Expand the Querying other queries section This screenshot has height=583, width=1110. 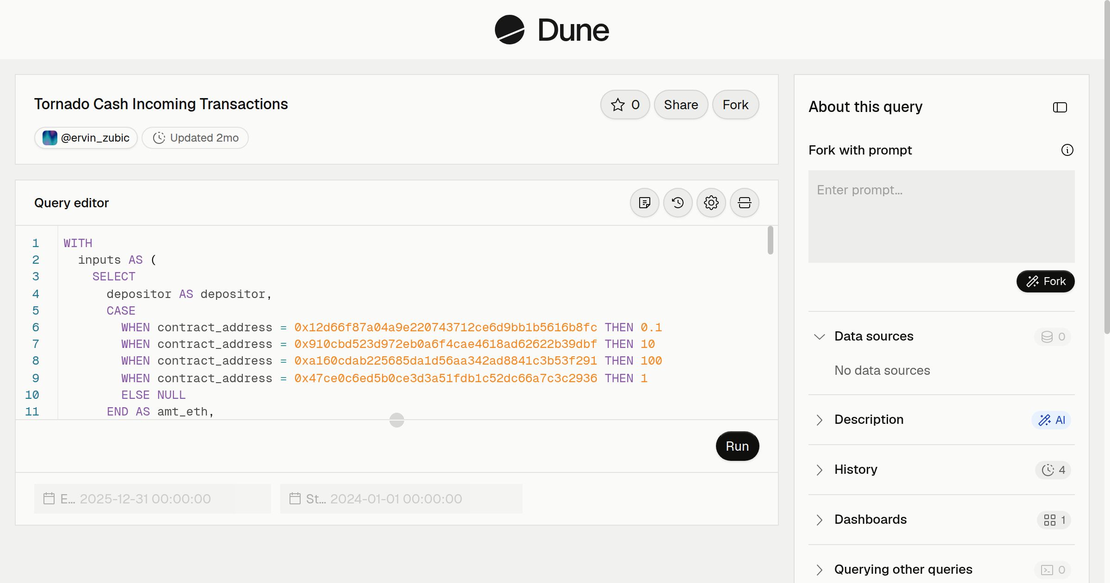pyautogui.click(x=820, y=570)
